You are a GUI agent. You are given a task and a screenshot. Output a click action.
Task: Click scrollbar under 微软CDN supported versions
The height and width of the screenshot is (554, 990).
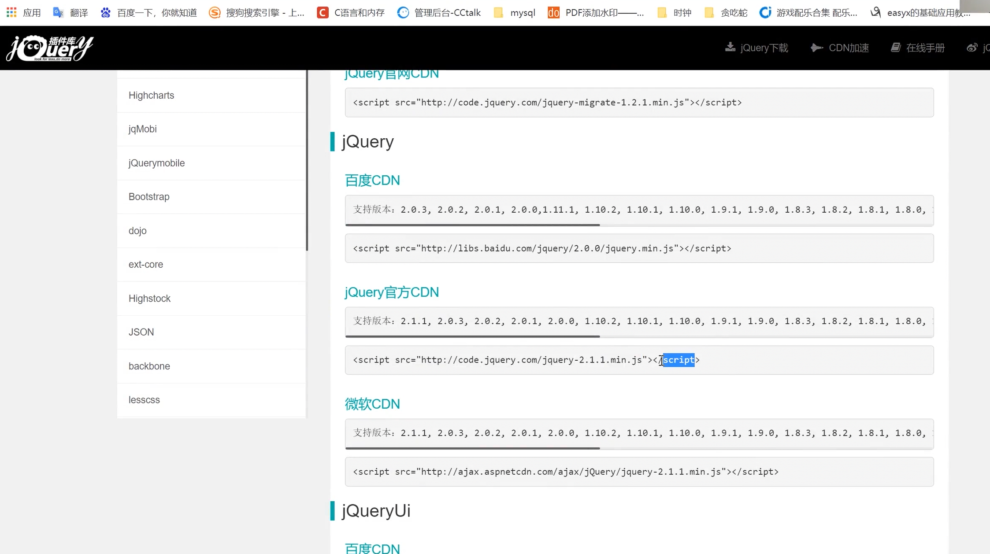(x=472, y=448)
